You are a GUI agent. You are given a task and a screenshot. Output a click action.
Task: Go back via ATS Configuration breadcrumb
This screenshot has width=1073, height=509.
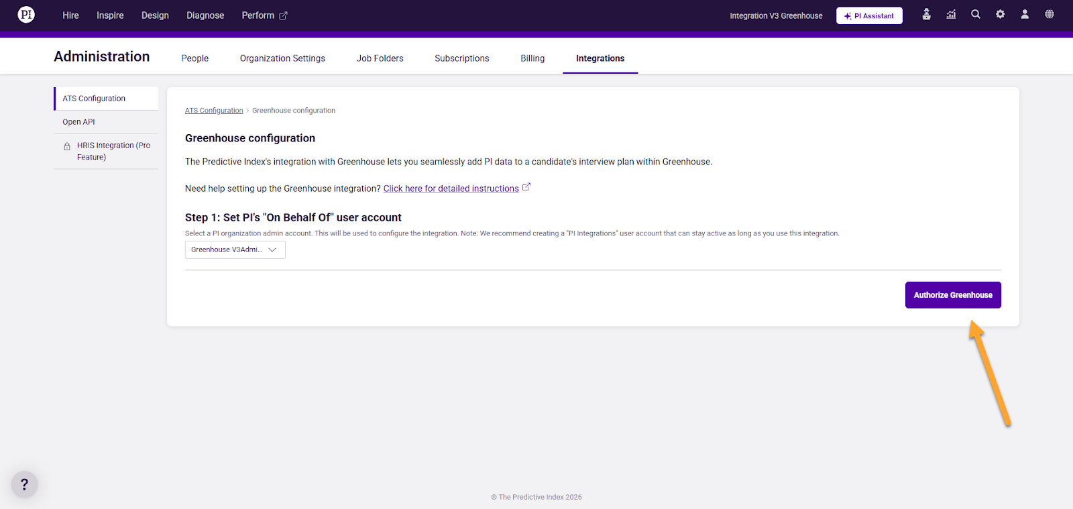[214, 111]
